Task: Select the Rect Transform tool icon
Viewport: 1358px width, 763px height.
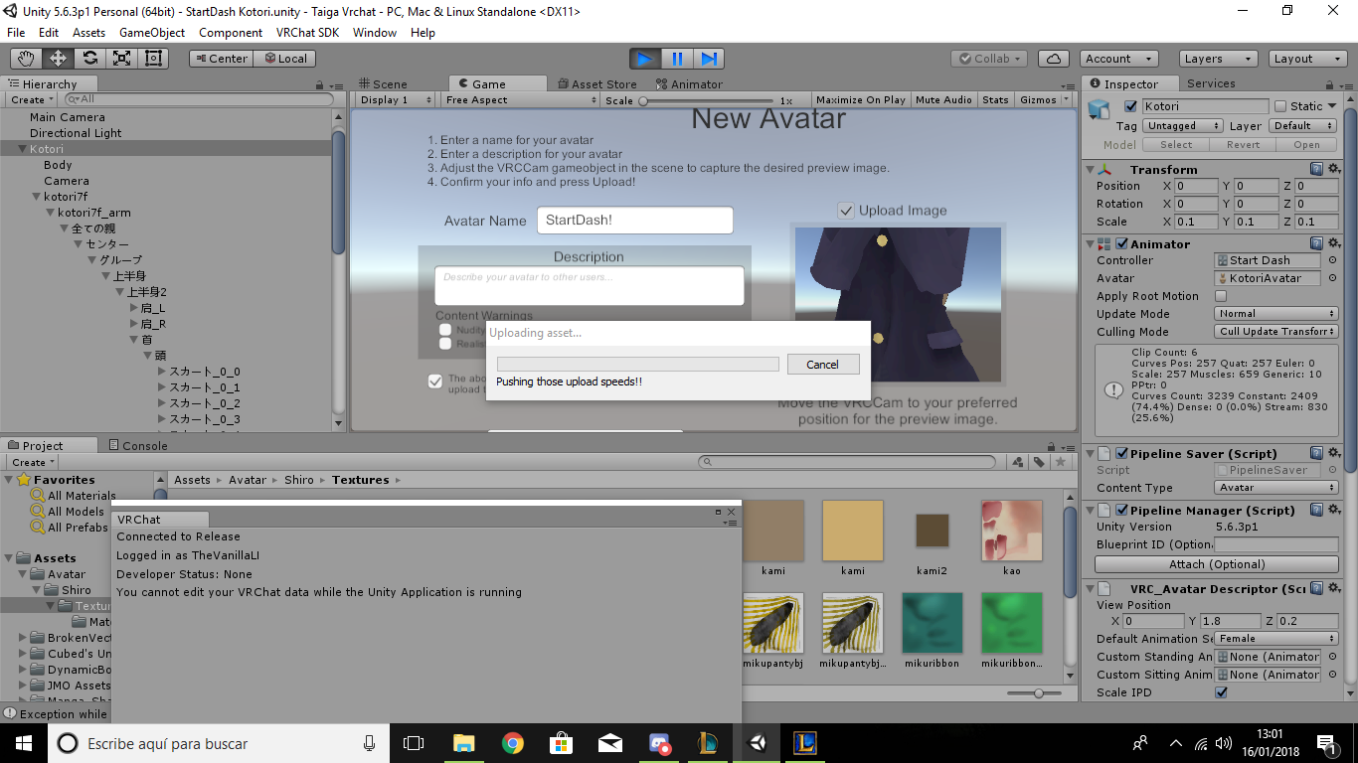Action: click(x=153, y=59)
